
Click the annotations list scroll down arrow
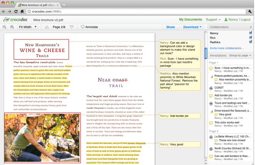coord(206,163)
